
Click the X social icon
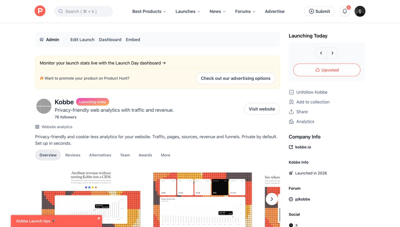(291, 225)
